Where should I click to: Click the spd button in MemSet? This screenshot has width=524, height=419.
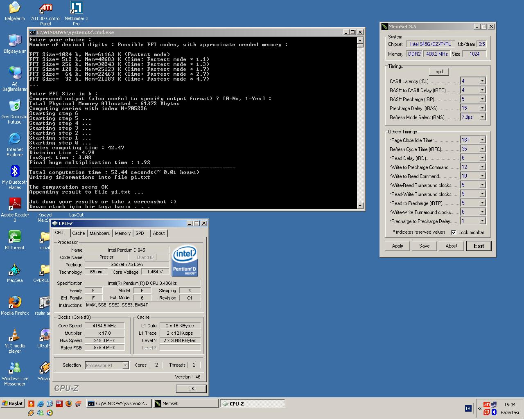[439, 72]
